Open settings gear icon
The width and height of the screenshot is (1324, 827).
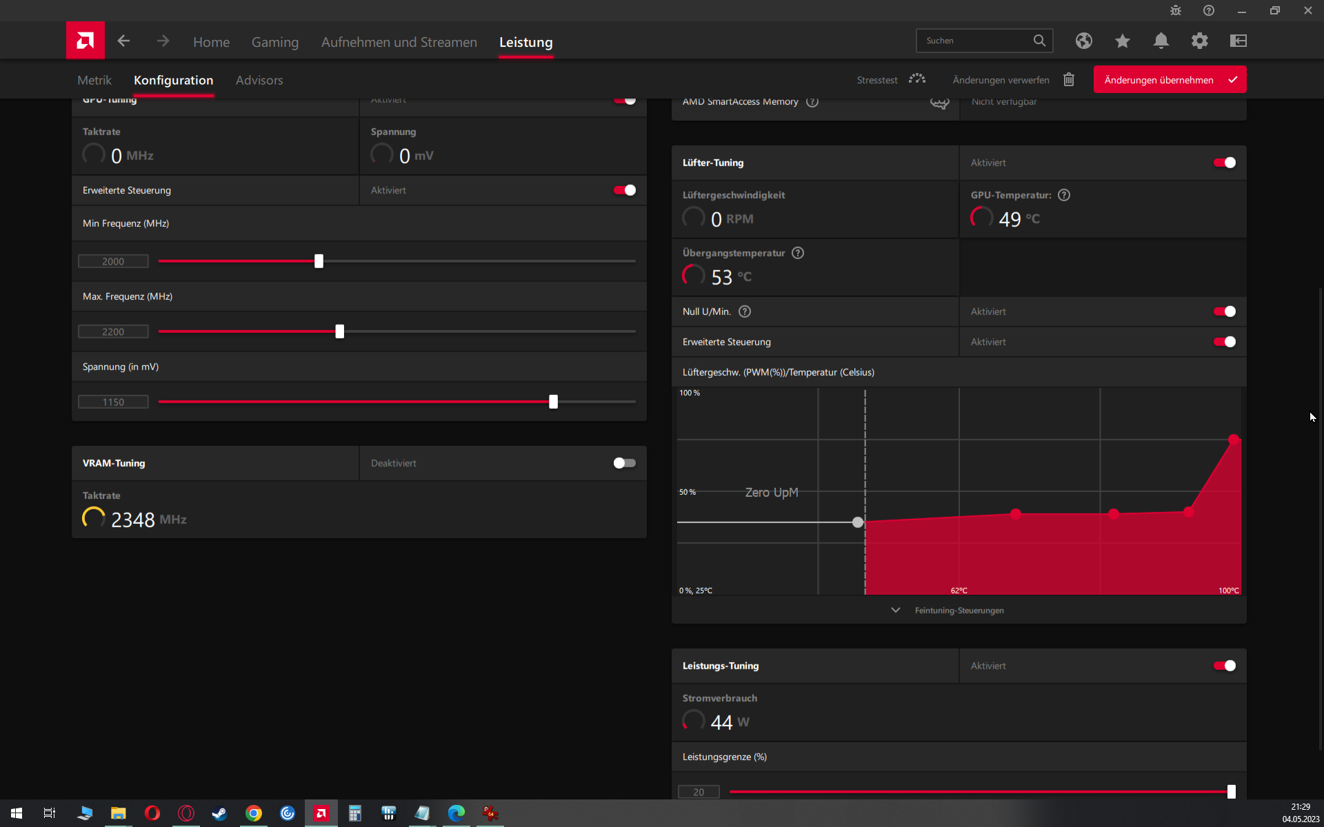pyautogui.click(x=1199, y=41)
